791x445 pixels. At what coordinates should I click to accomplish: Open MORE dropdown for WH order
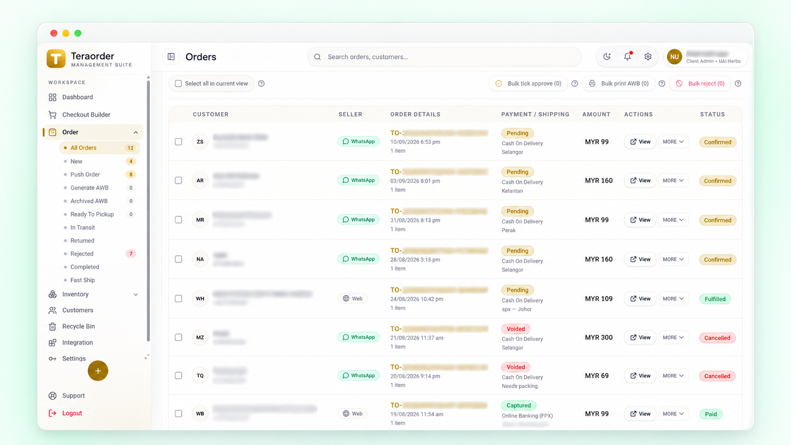click(x=673, y=298)
